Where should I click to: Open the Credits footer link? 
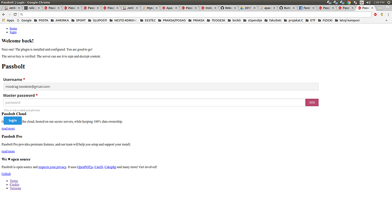tap(15, 185)
